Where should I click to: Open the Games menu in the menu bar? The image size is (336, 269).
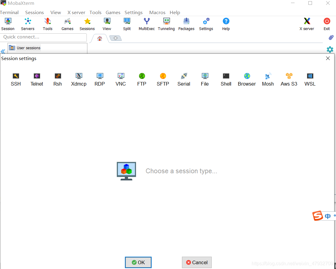pyautogui.click(x=113, y=12)
